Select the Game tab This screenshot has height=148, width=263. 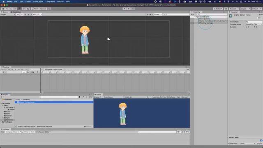coord(98,95)
